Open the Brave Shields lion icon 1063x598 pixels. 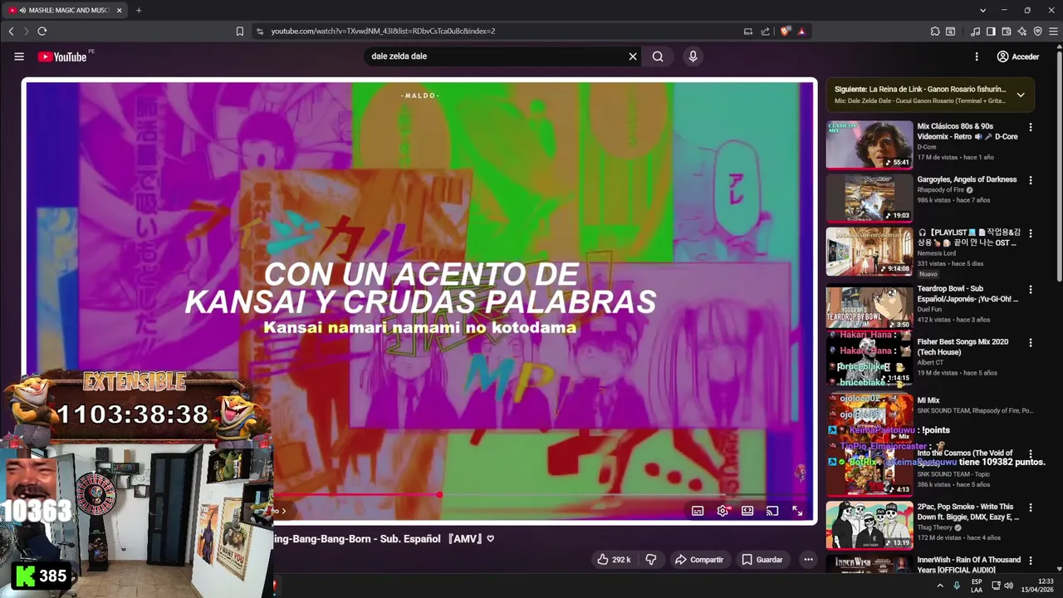[785, 31]
